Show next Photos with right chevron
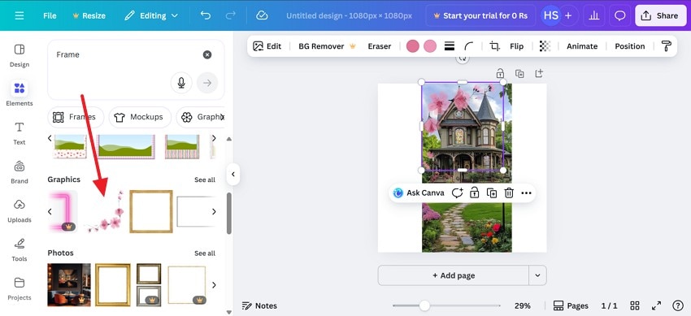The height and width of the screenshot is (316, 691). 214,285
